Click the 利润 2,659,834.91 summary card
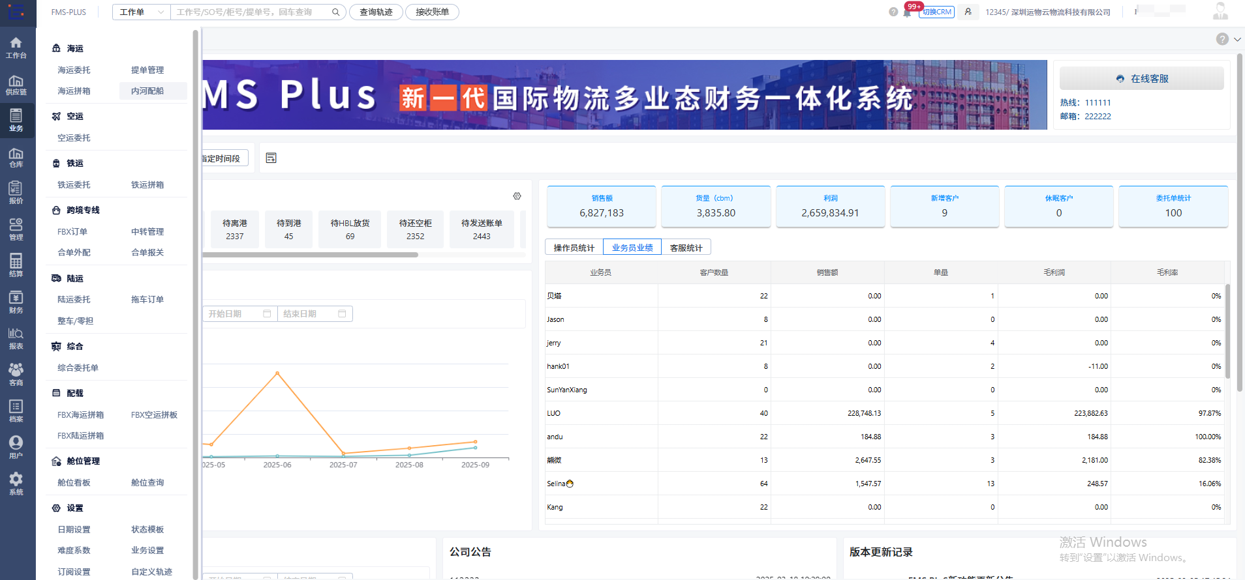 click(x=831, y=207)
